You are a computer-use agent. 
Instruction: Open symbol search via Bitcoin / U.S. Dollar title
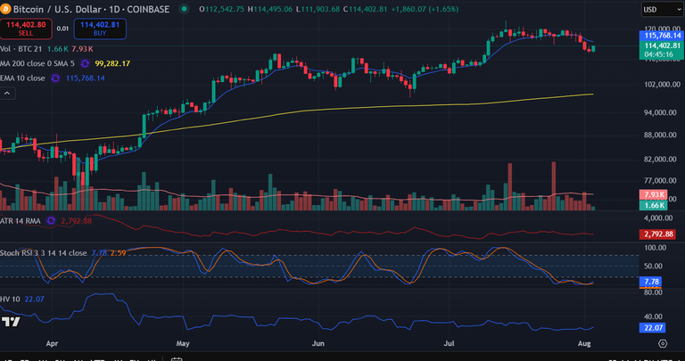pyautogui.click(x=91, y=9)
